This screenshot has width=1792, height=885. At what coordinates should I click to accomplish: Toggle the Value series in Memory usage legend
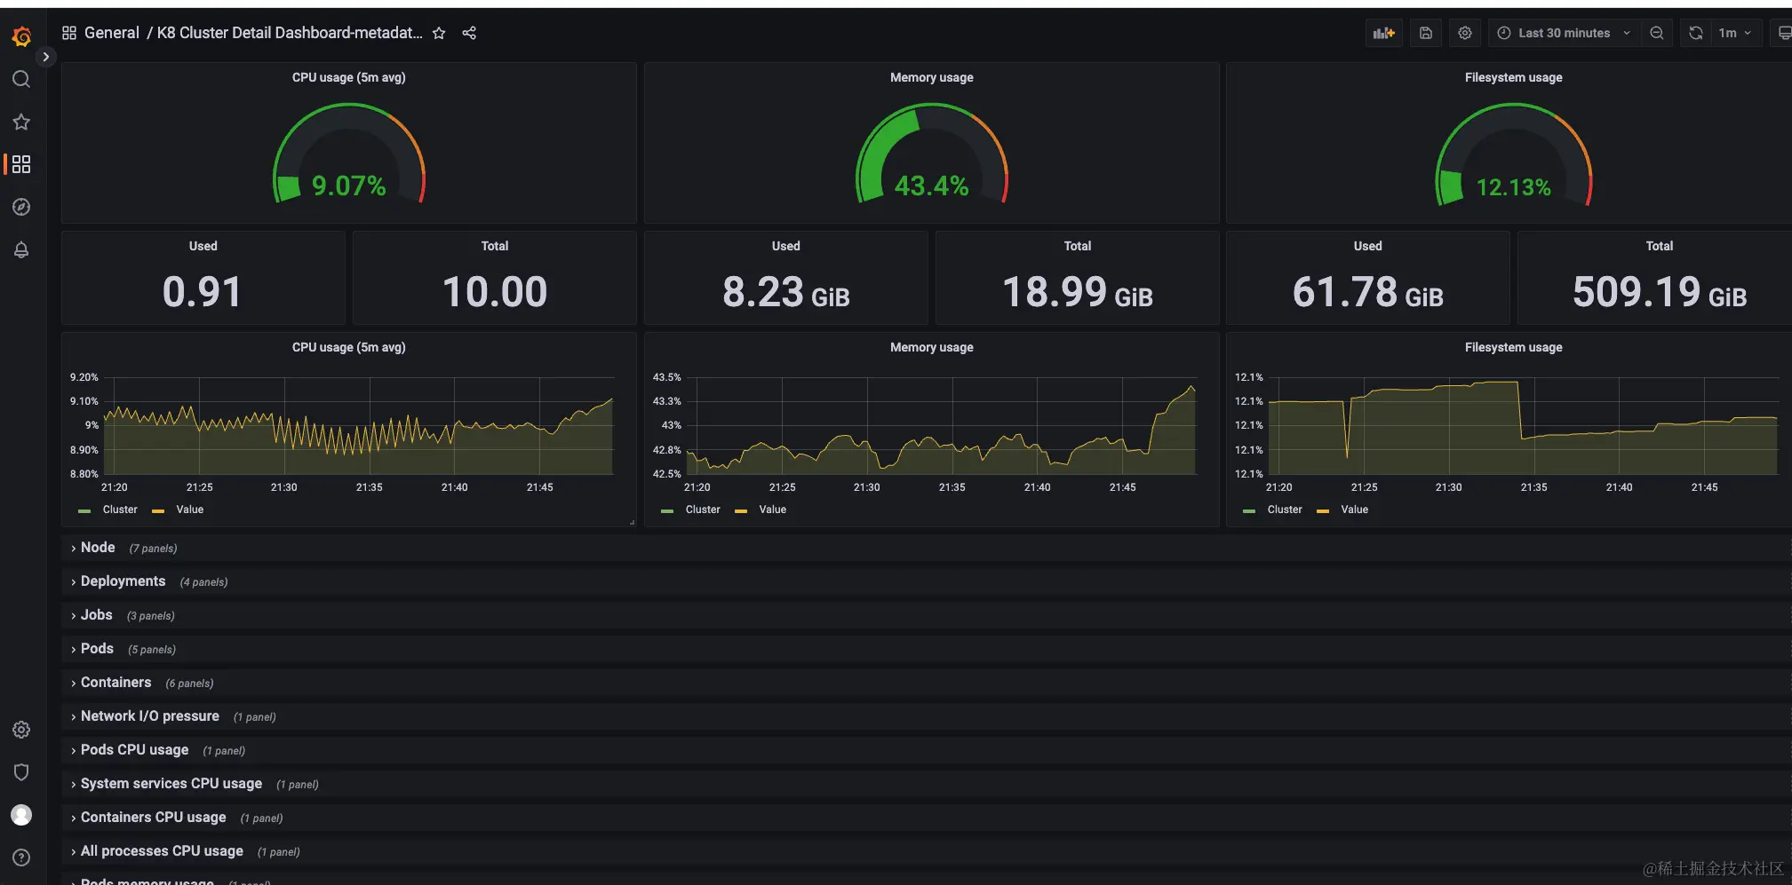point(772,510)
